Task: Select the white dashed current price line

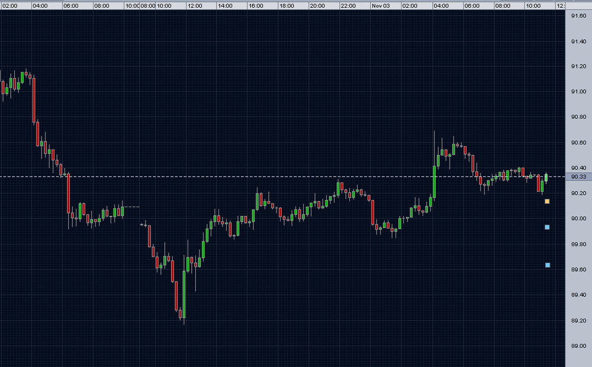Action: coord(282,177)
